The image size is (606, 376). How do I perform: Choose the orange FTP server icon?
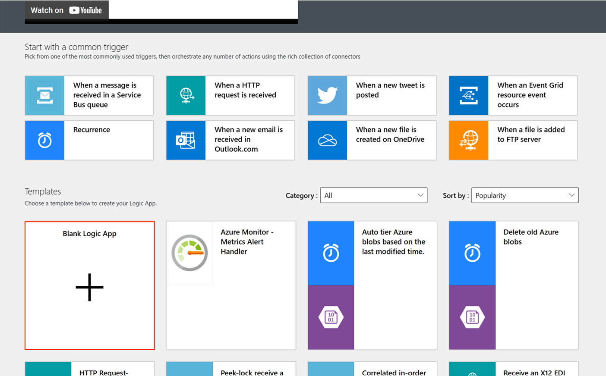pos(469,140)
